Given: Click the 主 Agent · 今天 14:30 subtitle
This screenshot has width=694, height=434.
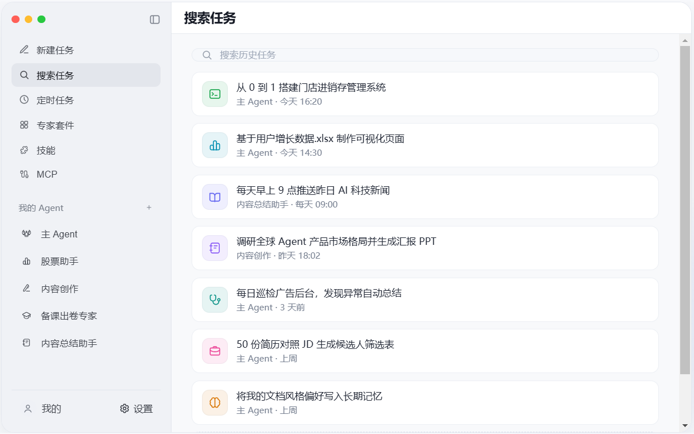Looking at the screenshot, I should (x=279, y=153).
